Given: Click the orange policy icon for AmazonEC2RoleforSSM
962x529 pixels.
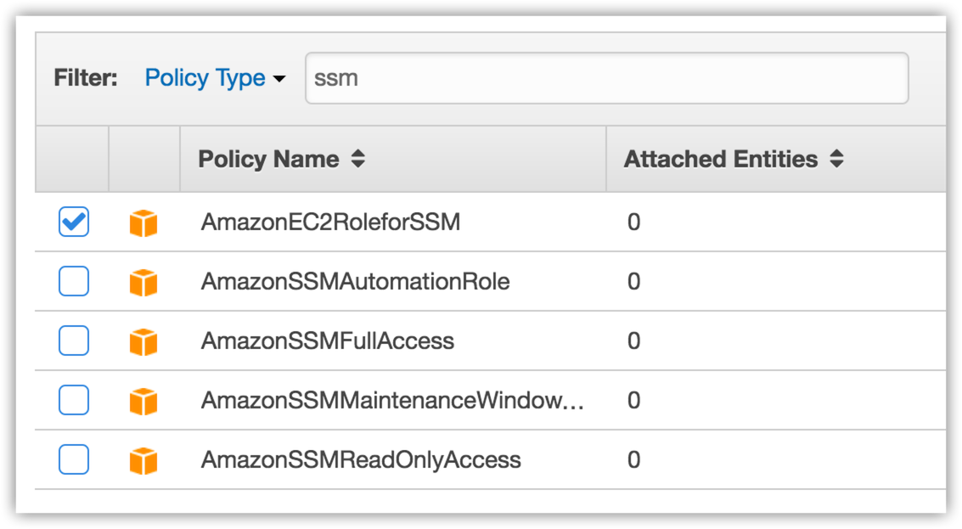Looking at the screenshot, I should pyautogui.click(x=143, y=223).
